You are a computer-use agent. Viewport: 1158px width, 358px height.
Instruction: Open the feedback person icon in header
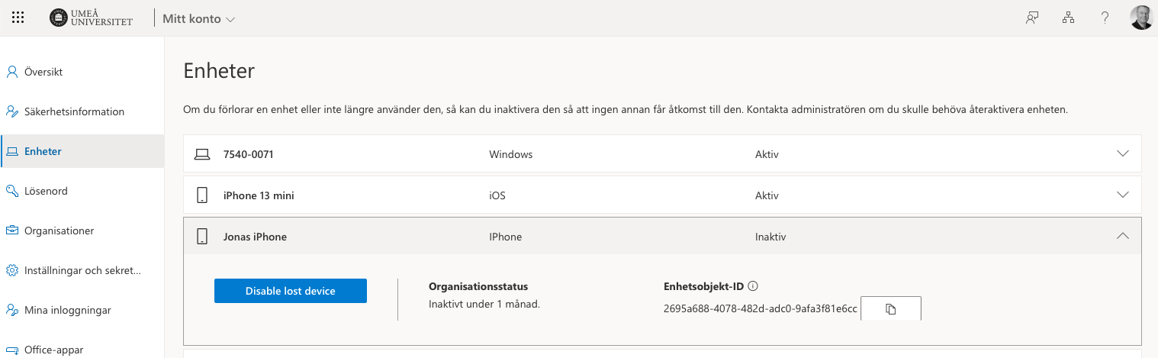tap(1032, 18)
